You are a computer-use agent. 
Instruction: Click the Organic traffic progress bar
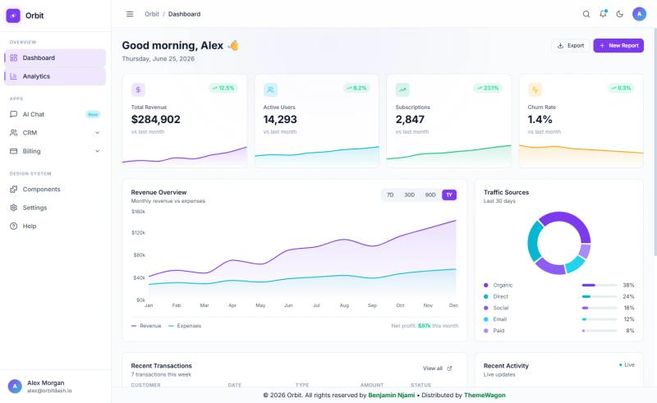pos(600,286)
